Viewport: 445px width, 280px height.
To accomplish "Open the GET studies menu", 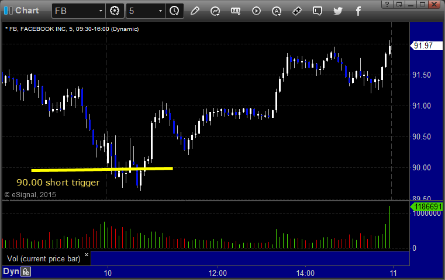I will click(236, 11).
